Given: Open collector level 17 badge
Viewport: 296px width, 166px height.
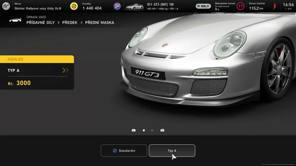Looking at the screenshot, I should (240, 6).
